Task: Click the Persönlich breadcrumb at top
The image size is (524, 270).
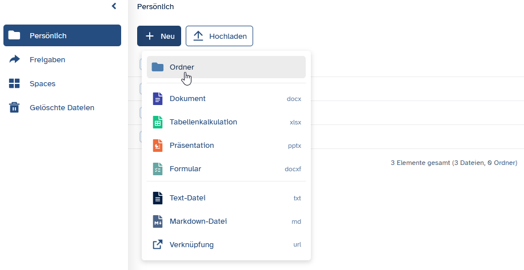Action: click(x=155, y=7)
